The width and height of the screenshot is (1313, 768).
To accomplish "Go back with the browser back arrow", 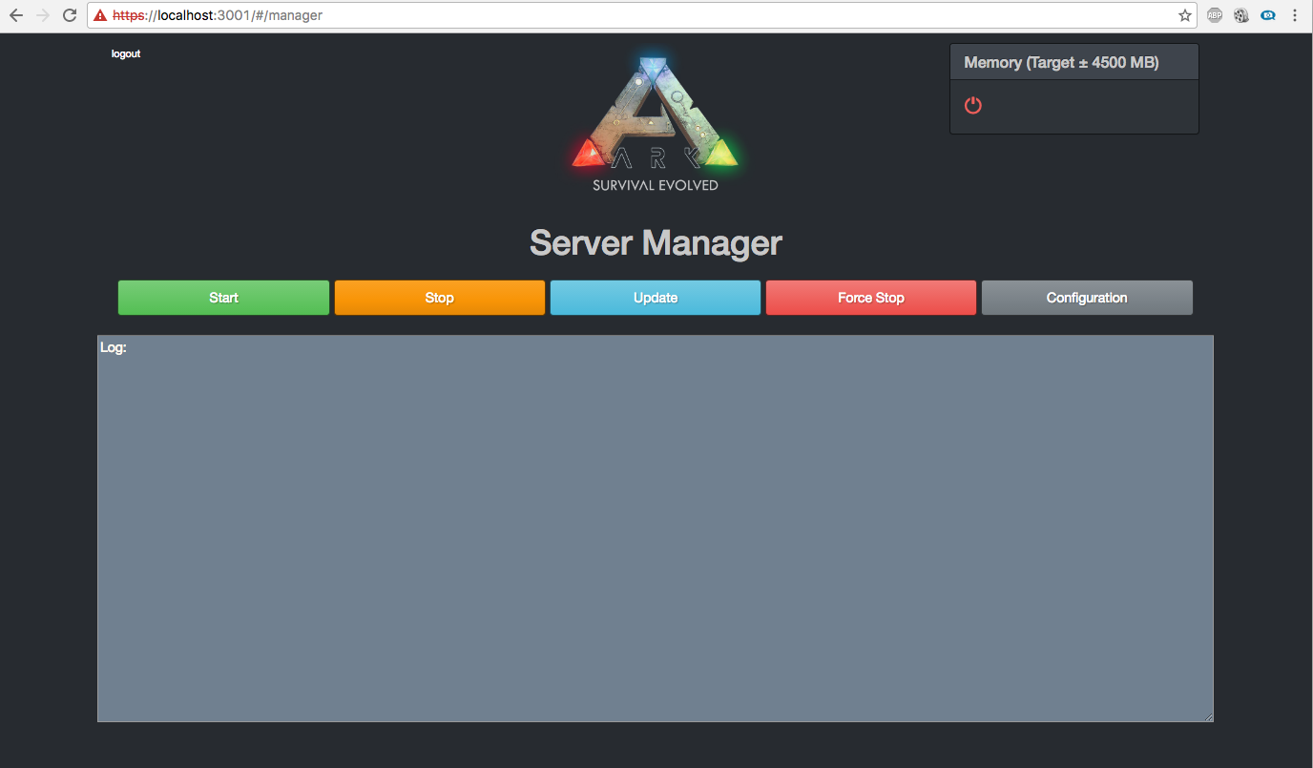I will 16,15.
